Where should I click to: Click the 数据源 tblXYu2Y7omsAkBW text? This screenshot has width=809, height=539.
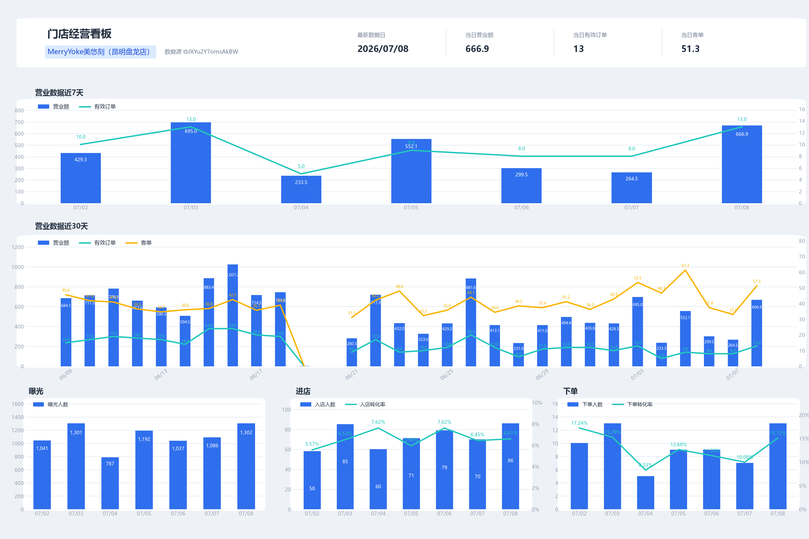tap(201, 52)
